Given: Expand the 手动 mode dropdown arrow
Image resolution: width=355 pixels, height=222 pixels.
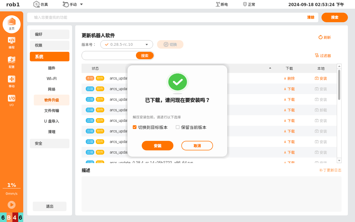Looking at the screenshot, I should pyautogui.click(x=81, y=4).
